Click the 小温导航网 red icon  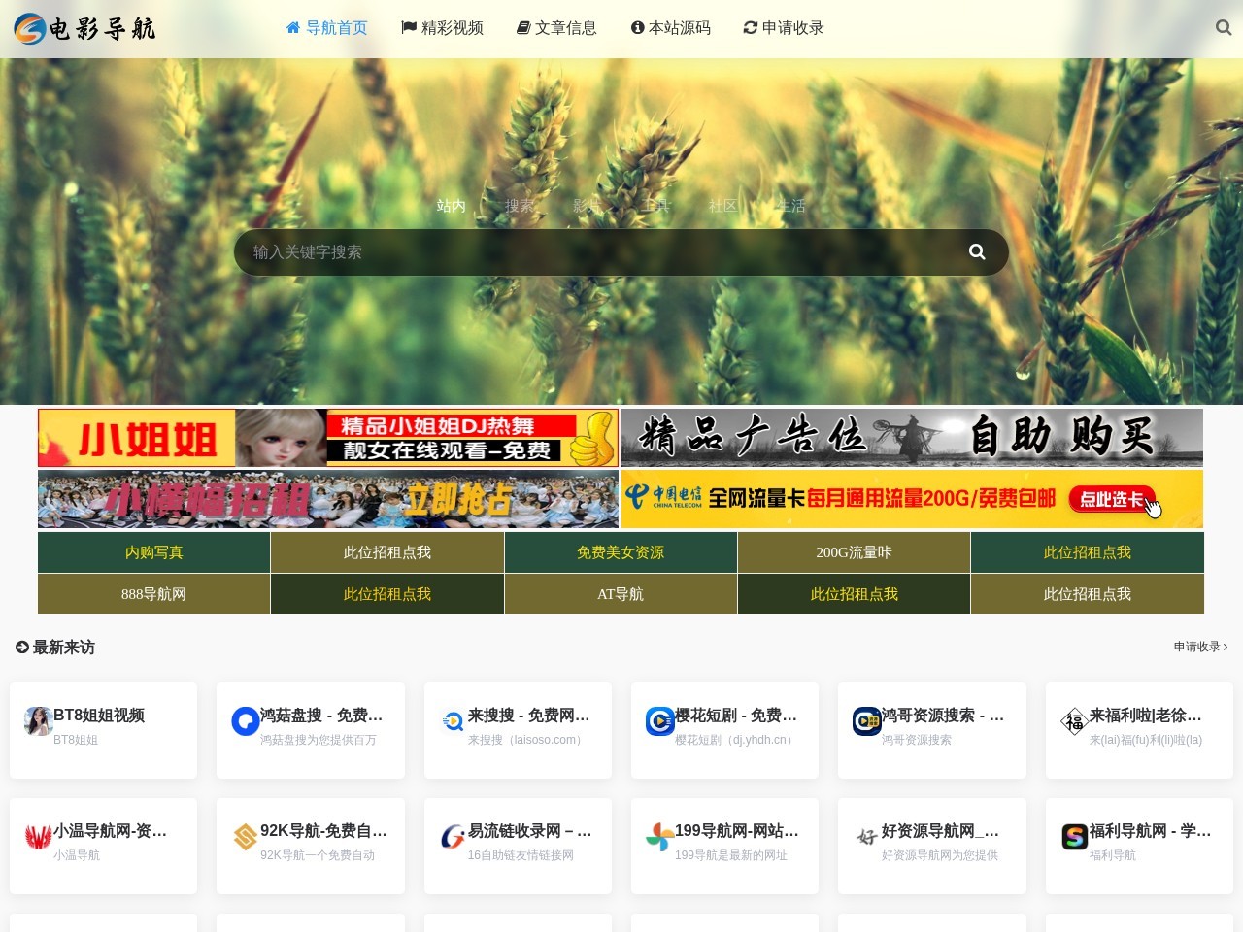coord(39,837)
